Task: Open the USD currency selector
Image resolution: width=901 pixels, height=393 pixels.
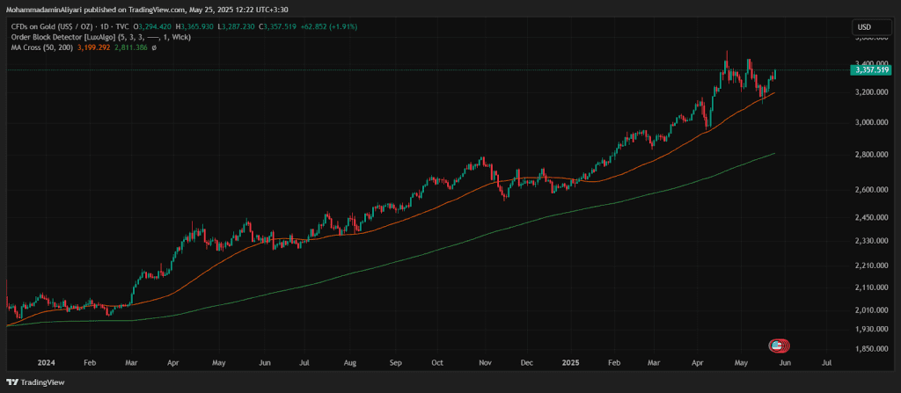Action: tap(866, 28)
